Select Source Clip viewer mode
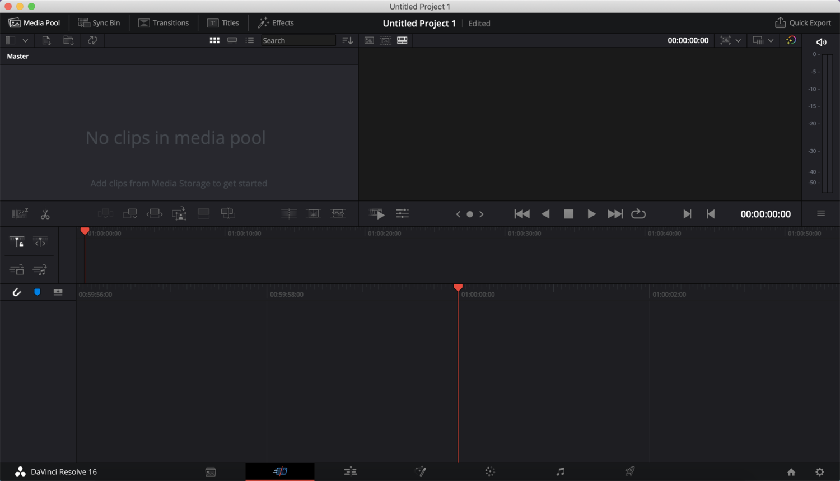This screenshot has height=481, width=840. [x=369, y=40]
